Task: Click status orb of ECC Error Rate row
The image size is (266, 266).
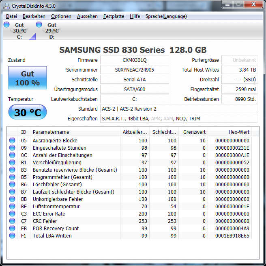Action: [x=12, y=214]
